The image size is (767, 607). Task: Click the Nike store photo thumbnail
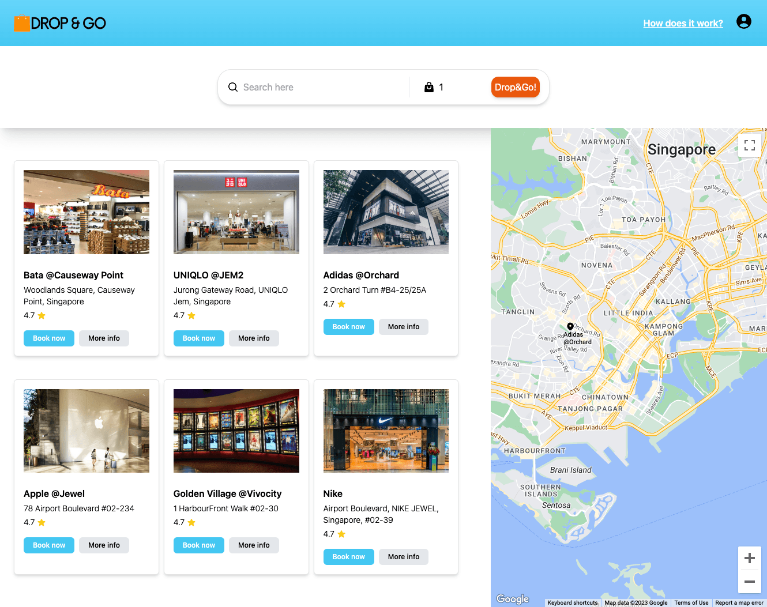(x=386, y=431)
